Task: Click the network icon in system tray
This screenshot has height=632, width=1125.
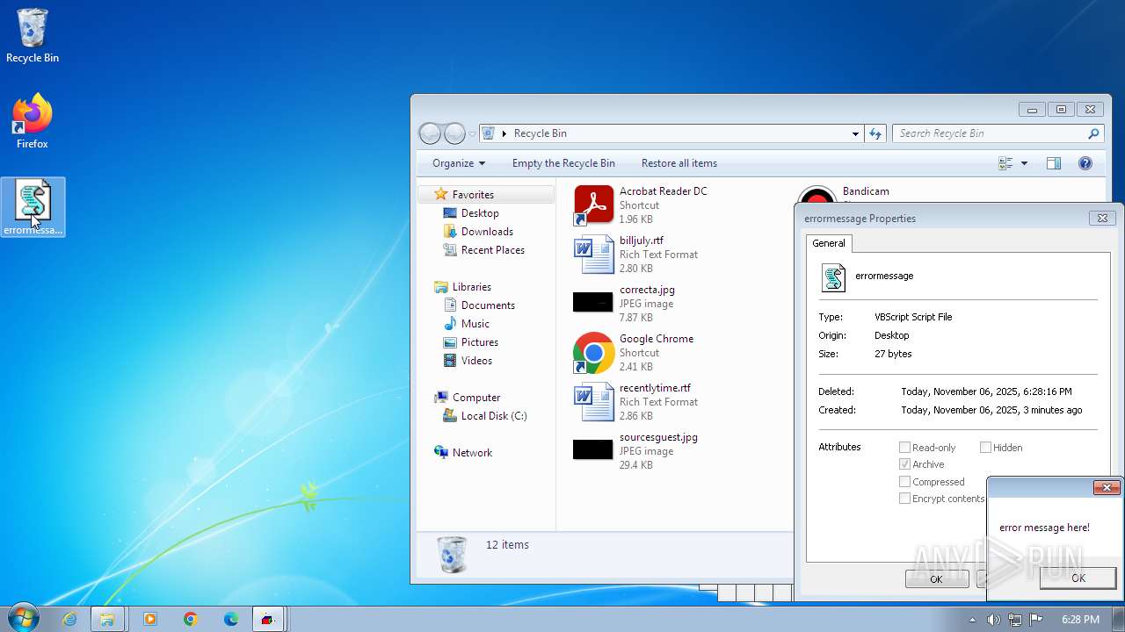Action: [x=1014, y=619]
